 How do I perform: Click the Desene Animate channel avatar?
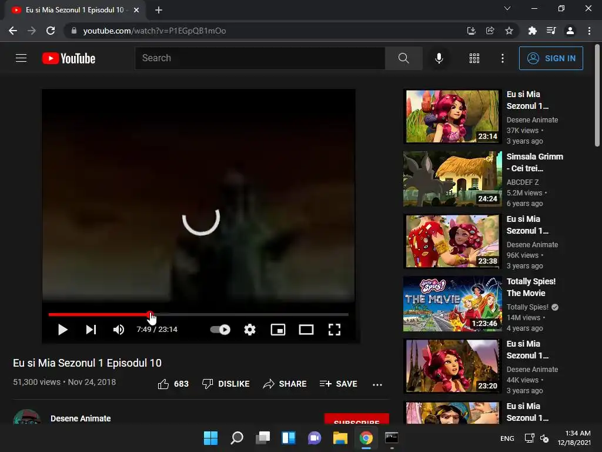point(27,417)
